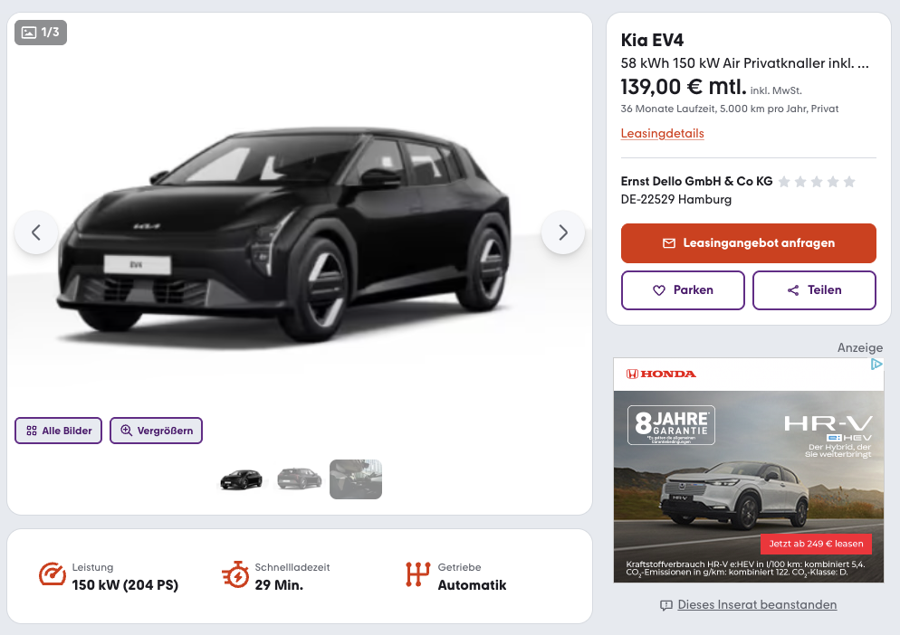Image resolution: width=900 pixels, height=635 pixels.
Task: Click 'Jetzt ab 249 € leasen' ad button
Action: tap(816, 544)
